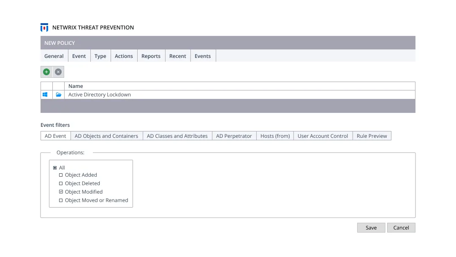This screenshot has height=257, width=456.
Task: Click the blue folder icon in the row
Action: click(x=58, y=95)
